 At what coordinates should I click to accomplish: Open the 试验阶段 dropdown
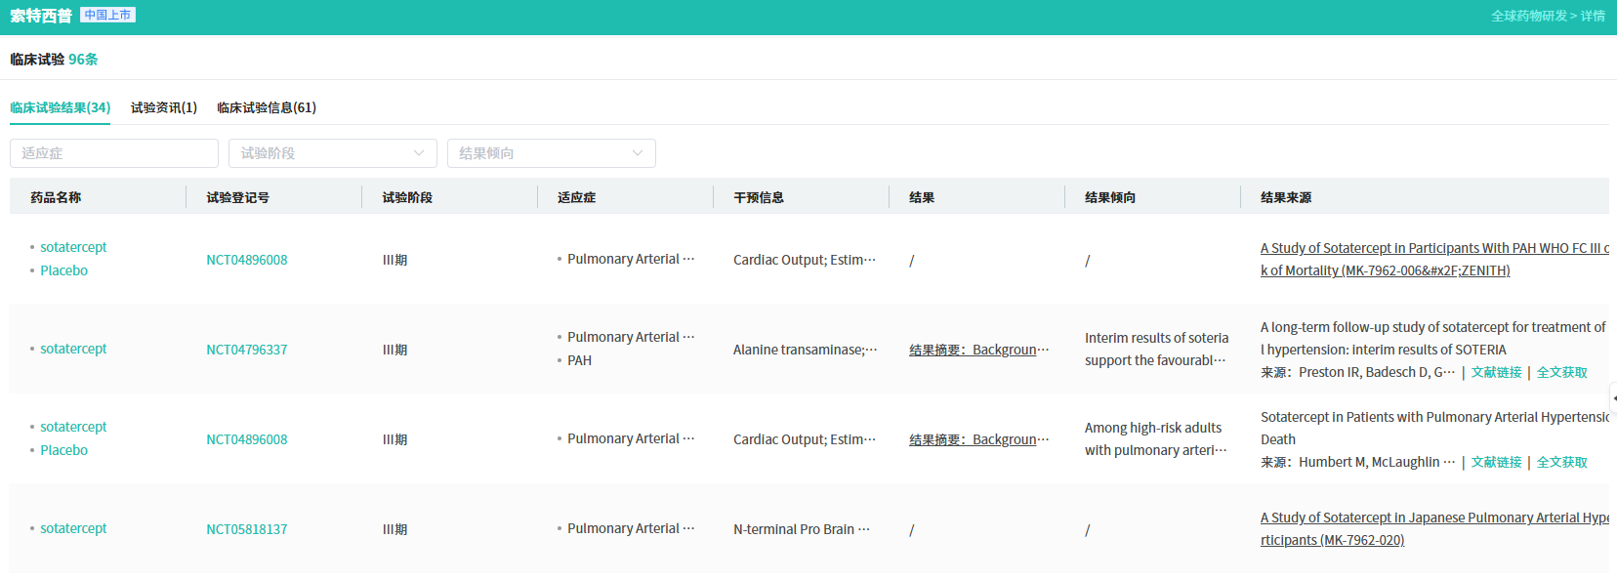[x=332, y=153]
